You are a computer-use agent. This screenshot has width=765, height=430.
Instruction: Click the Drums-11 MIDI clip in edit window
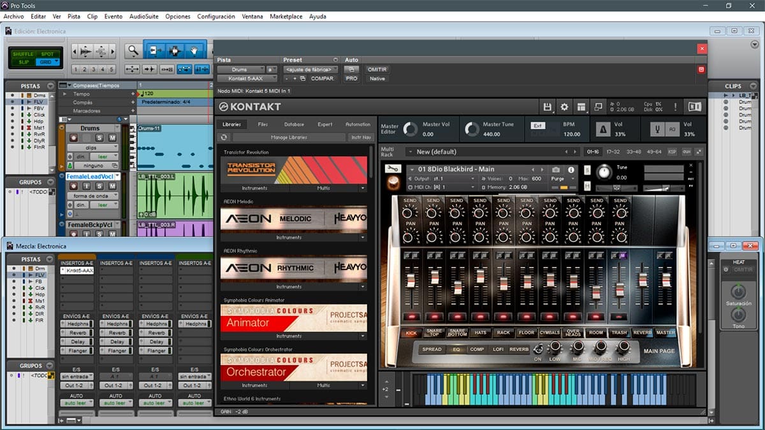pyautogui.click(x=174, y=147)
